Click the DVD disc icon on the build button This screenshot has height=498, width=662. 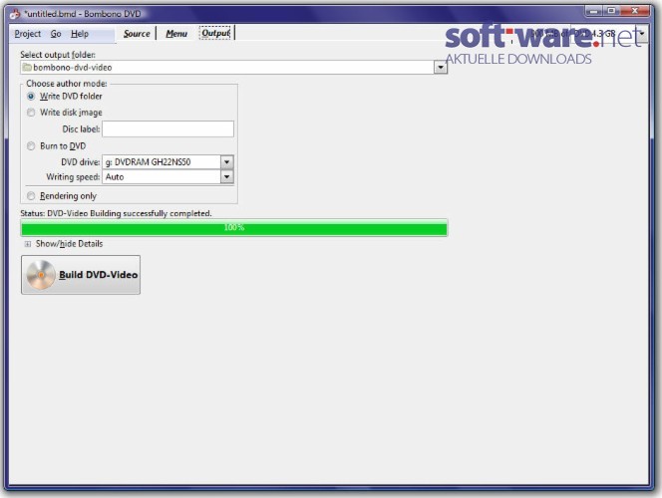(x=41, y=275)
